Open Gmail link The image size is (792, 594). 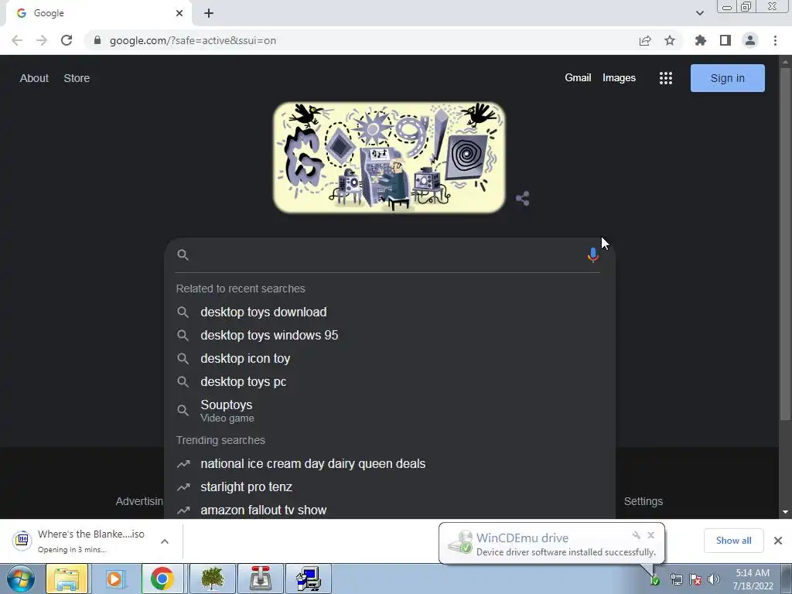click(x=578, y=78)
